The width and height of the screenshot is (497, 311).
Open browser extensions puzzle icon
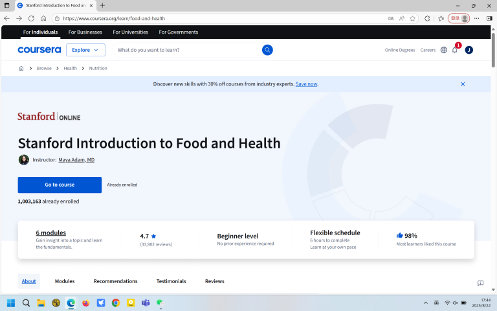(x=427, y=18)
